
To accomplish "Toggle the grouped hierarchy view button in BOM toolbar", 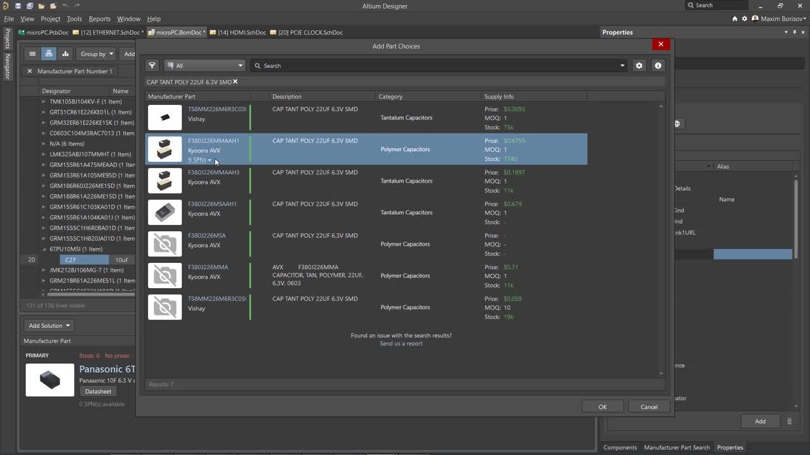I will tap(49, 54).
